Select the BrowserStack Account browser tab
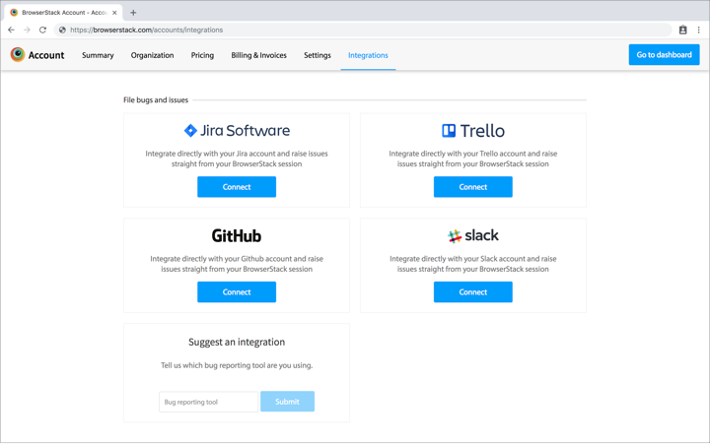The image size is (710, 444). 64,13
